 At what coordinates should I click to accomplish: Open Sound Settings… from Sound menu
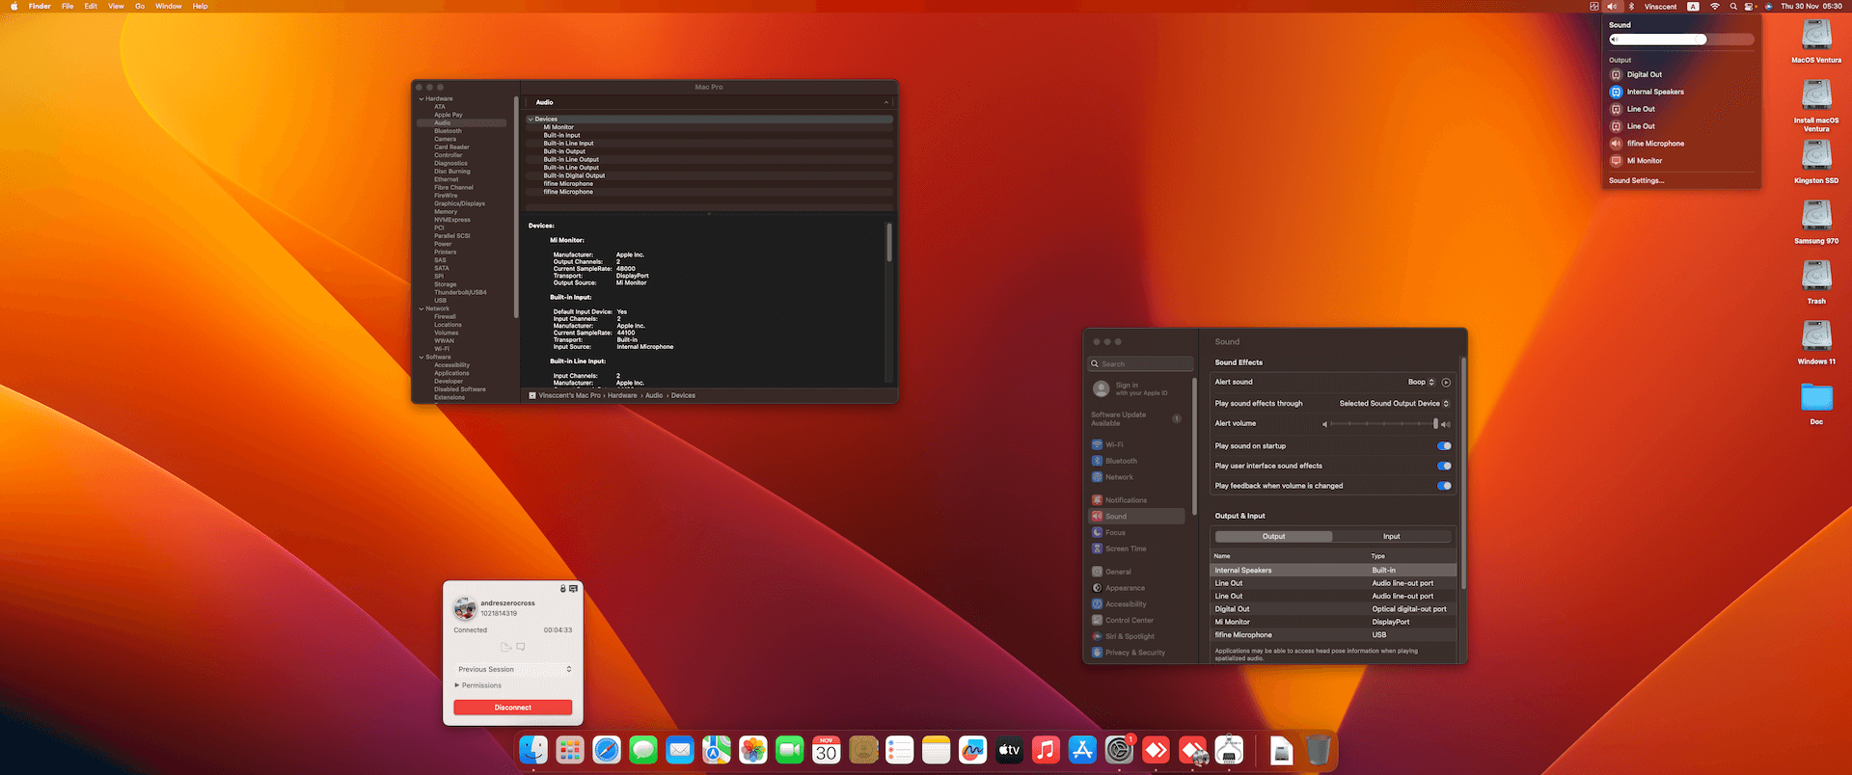pyautogui.click(x=1636, y=181)
